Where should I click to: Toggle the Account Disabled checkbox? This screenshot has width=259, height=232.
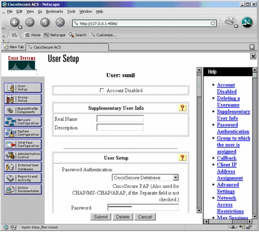coord(102,90)
